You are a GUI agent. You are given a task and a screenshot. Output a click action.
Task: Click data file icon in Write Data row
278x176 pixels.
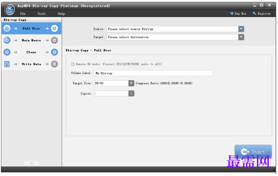point(7,64)
